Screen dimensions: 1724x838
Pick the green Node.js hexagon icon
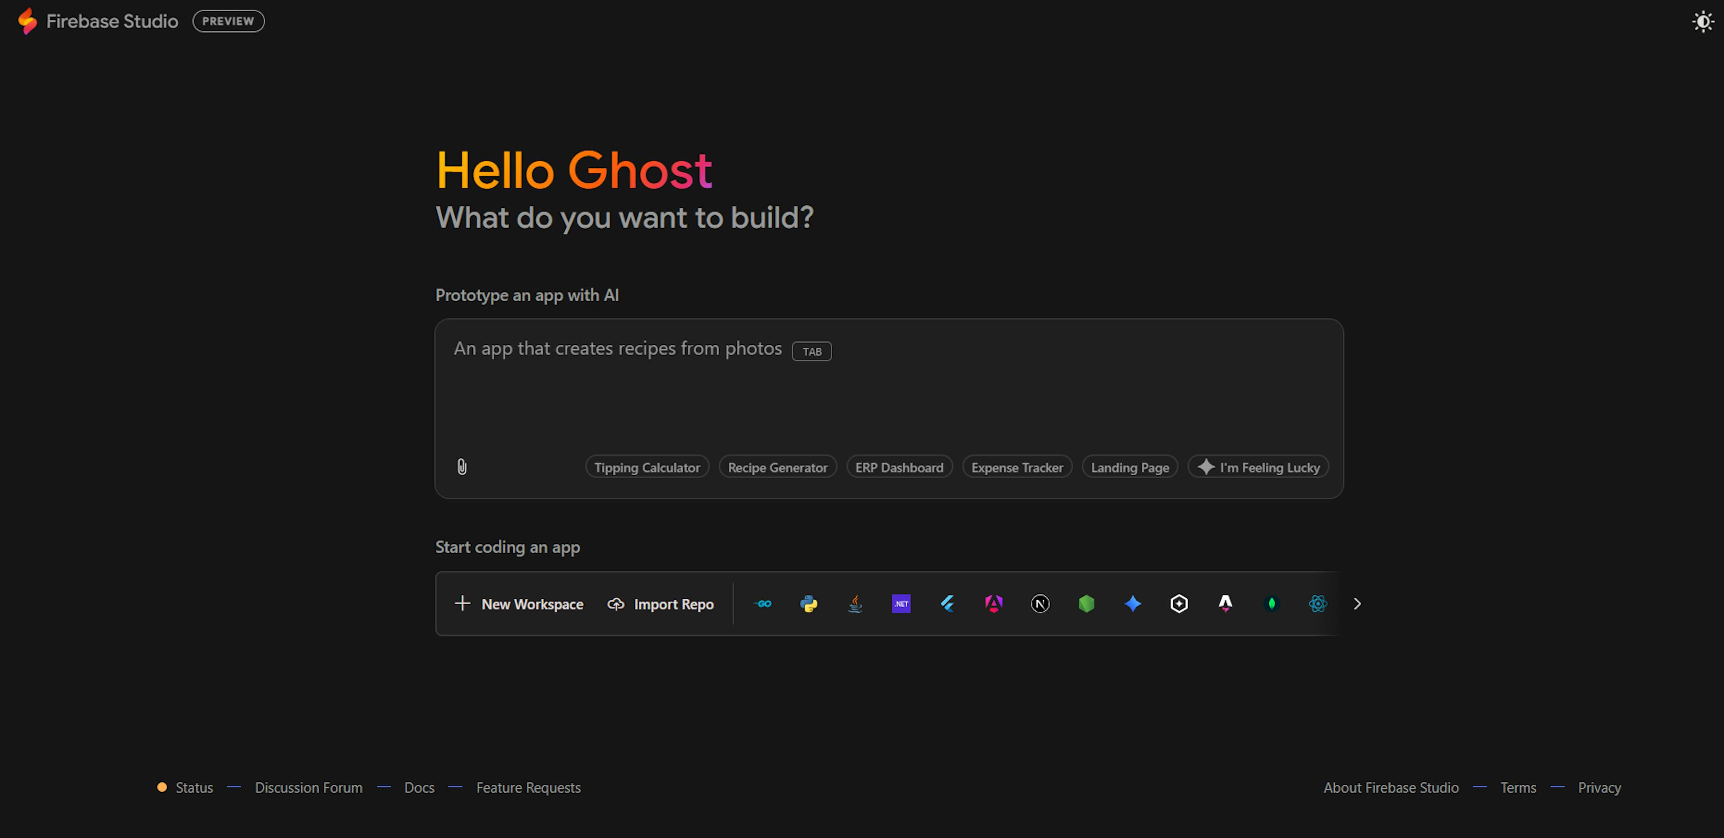coord(1086,604)
